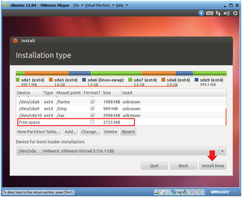Toggle Format checkbox for /dev/sda10

pos(92,115)
